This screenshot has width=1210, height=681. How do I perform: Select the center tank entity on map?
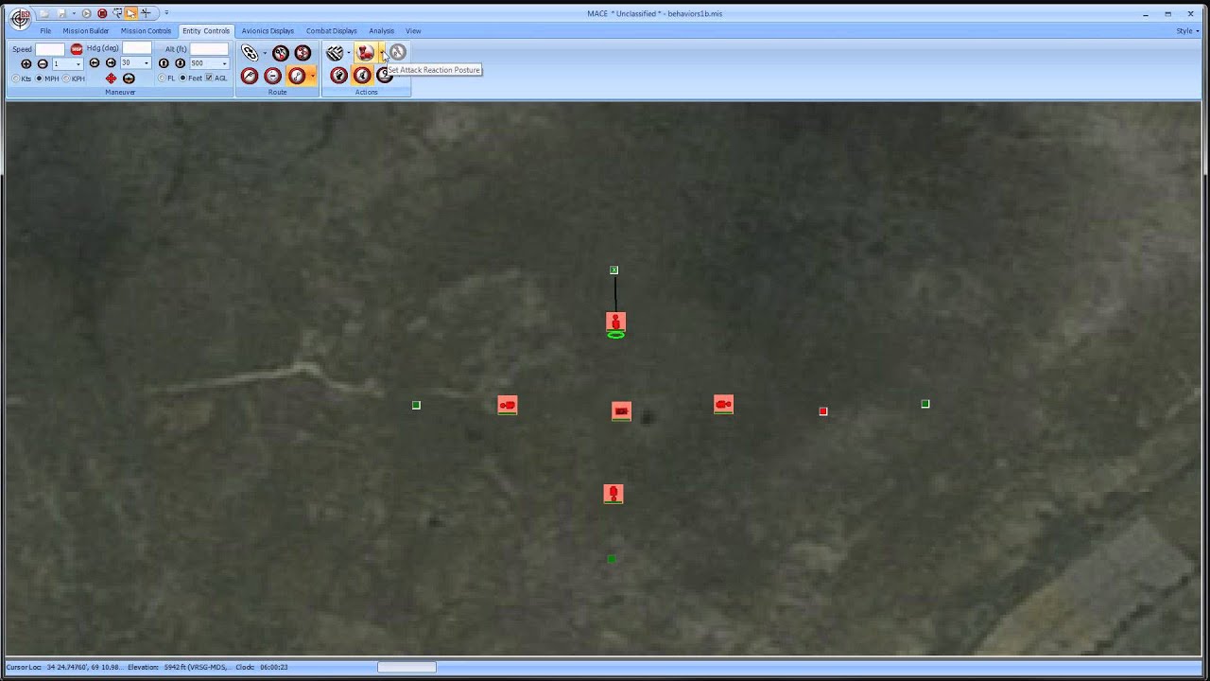[621, 410]
